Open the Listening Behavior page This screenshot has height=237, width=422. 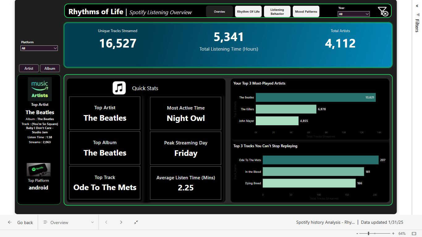pos(277,12)
